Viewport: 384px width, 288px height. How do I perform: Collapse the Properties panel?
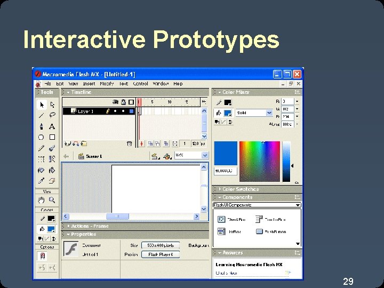(68, 234)
